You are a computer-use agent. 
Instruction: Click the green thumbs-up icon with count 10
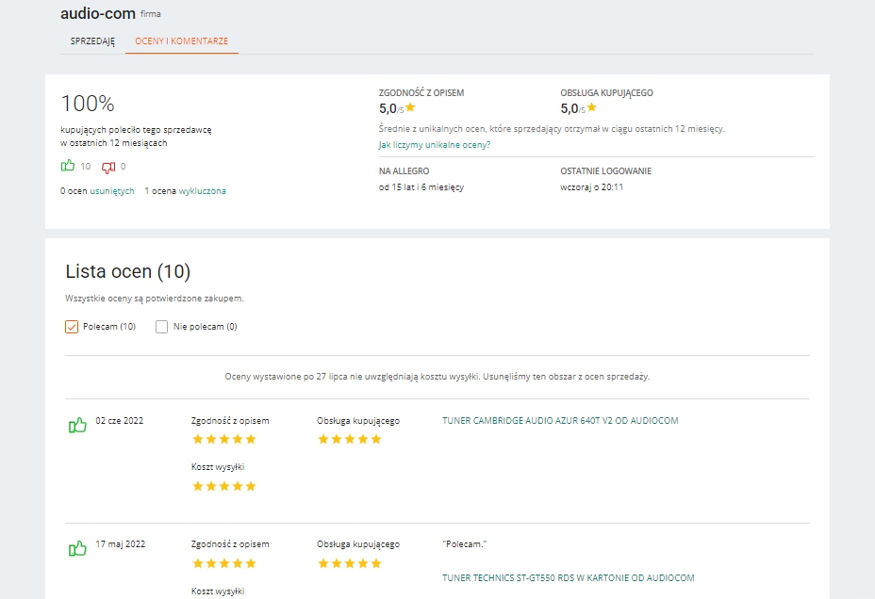coord(68,167)
